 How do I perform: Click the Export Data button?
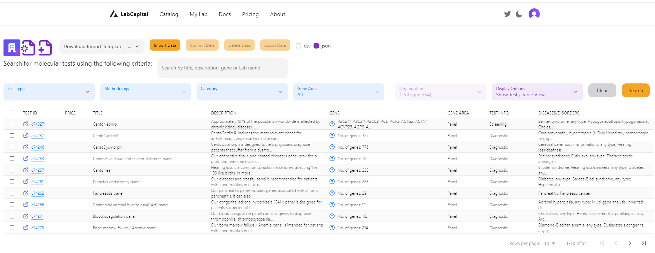(275, 45)
